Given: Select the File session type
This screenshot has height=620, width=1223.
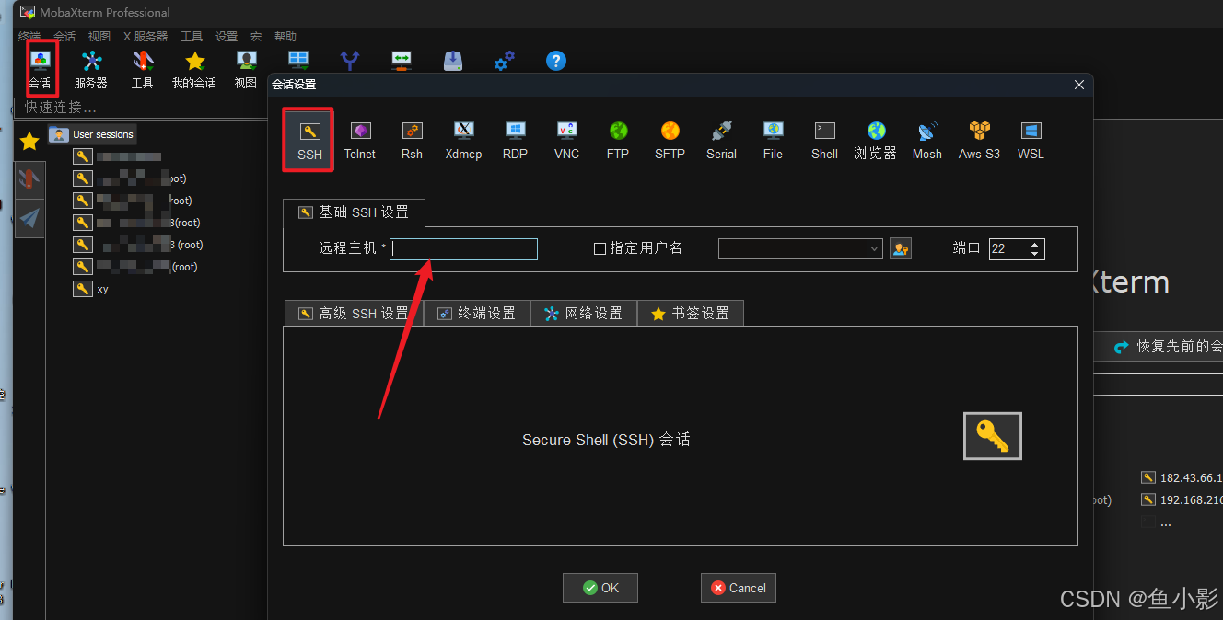Looking at the screenshot, I should click(773, 140).
